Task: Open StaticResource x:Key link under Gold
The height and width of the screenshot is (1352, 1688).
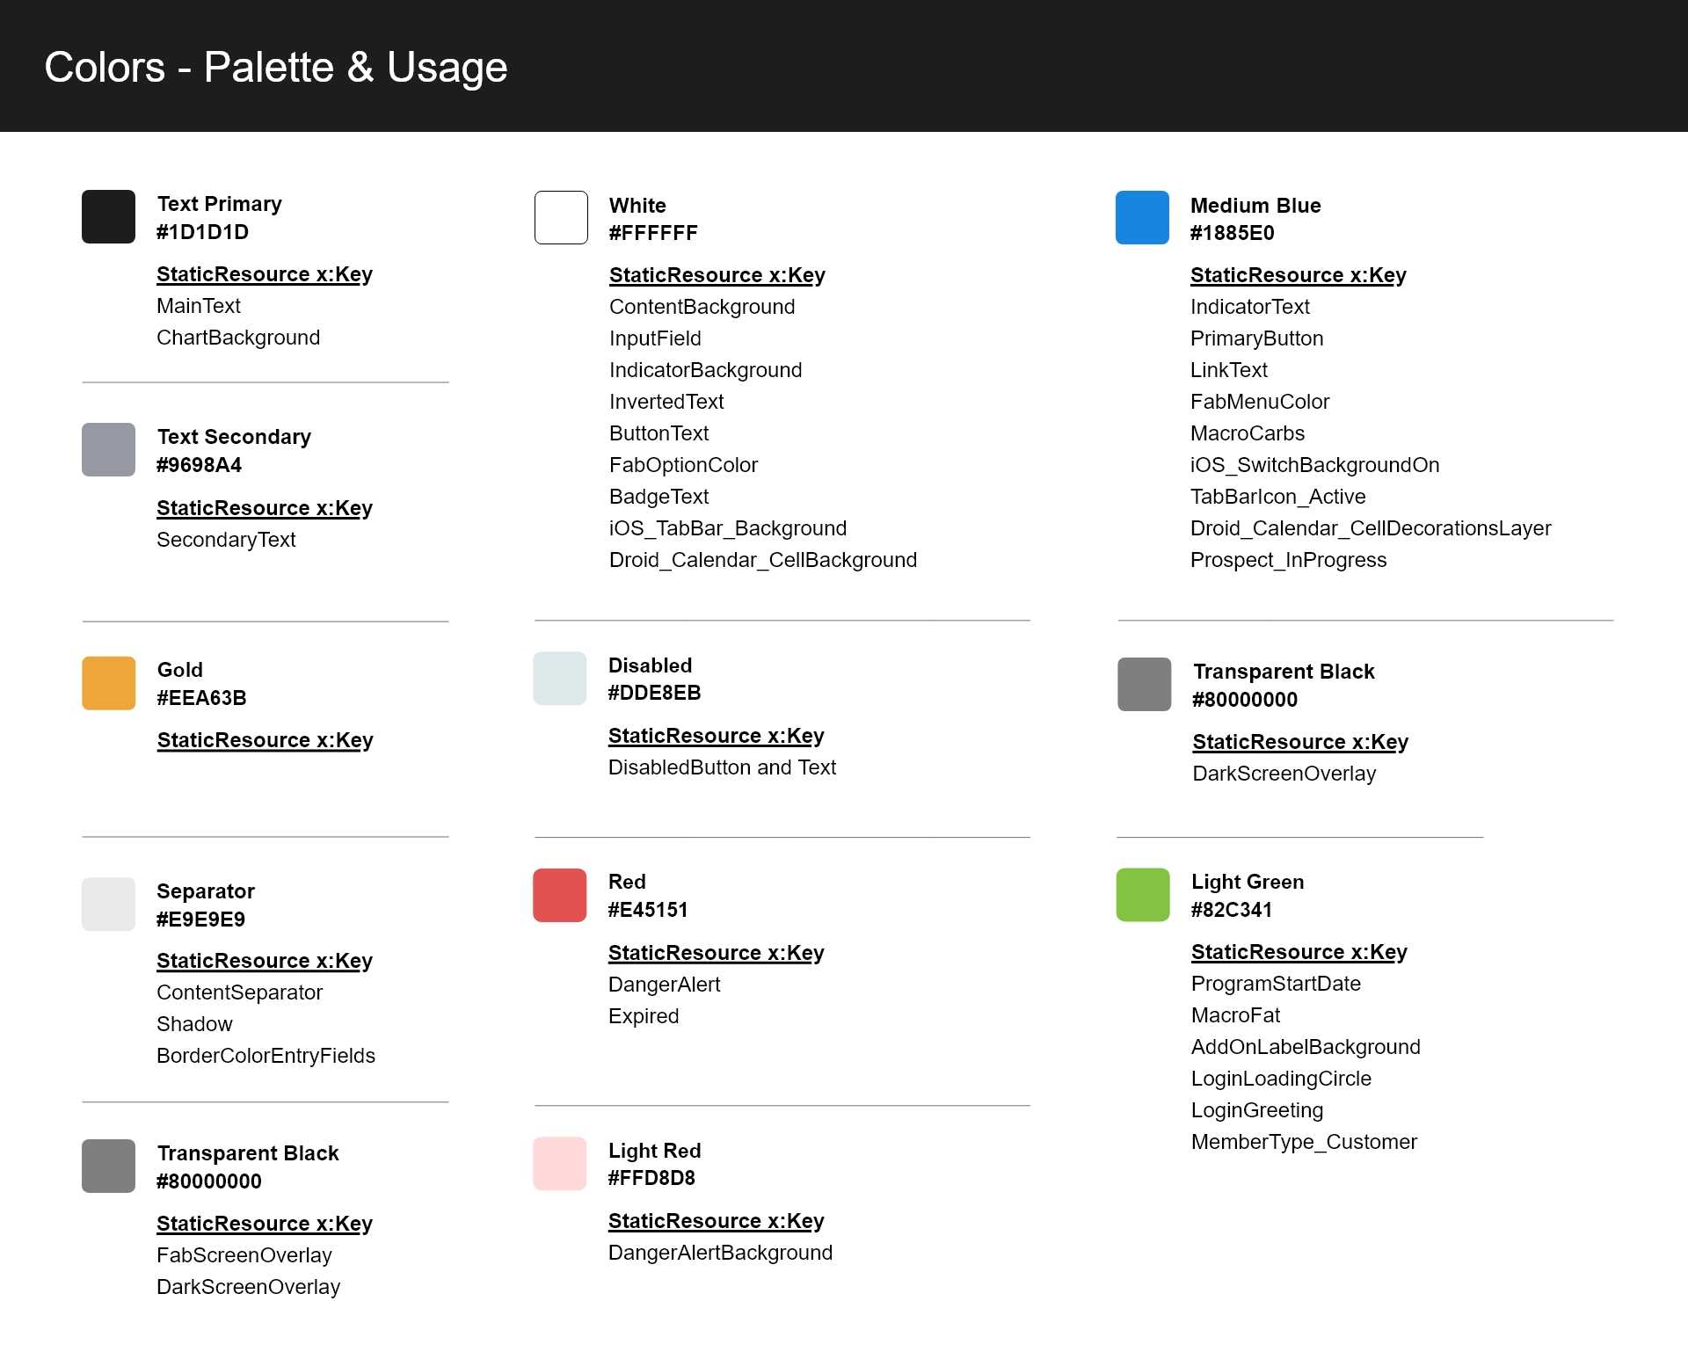Action: [265, 740]
